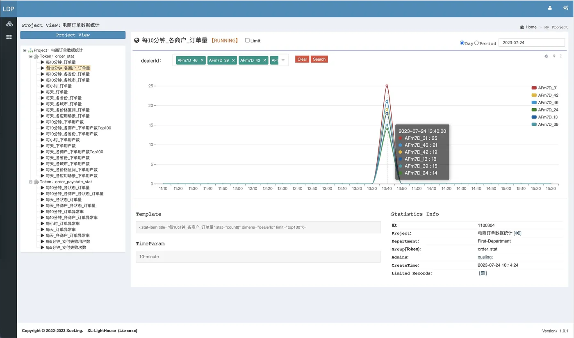
Task: Toggle the Limit checkbox
Action: click(x=247, y=40)
